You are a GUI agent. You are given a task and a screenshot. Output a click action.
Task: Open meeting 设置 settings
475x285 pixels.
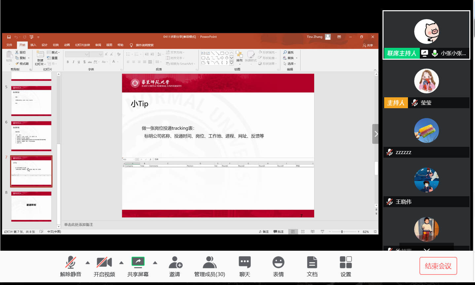346,267
